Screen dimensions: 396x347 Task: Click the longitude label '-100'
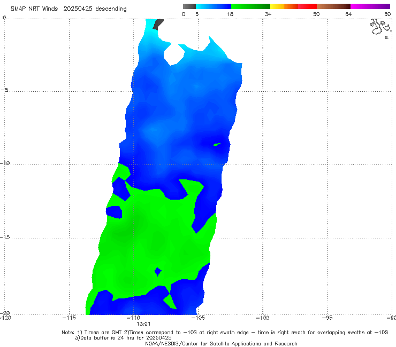[262, 318]
